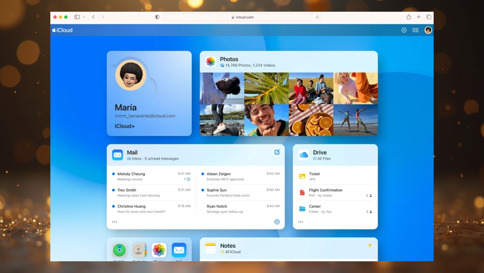Create a new note with plus icon
The image size is (484, 273).
370,245
